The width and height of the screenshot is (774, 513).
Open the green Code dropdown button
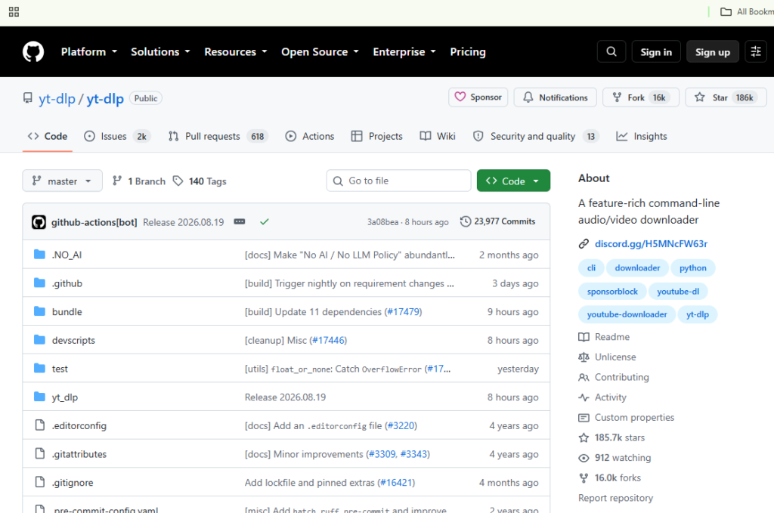click(513, 181)
